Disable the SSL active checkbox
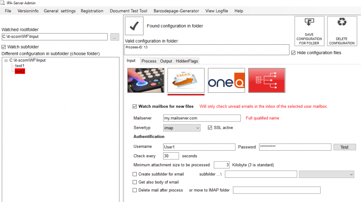 point(210,128)
